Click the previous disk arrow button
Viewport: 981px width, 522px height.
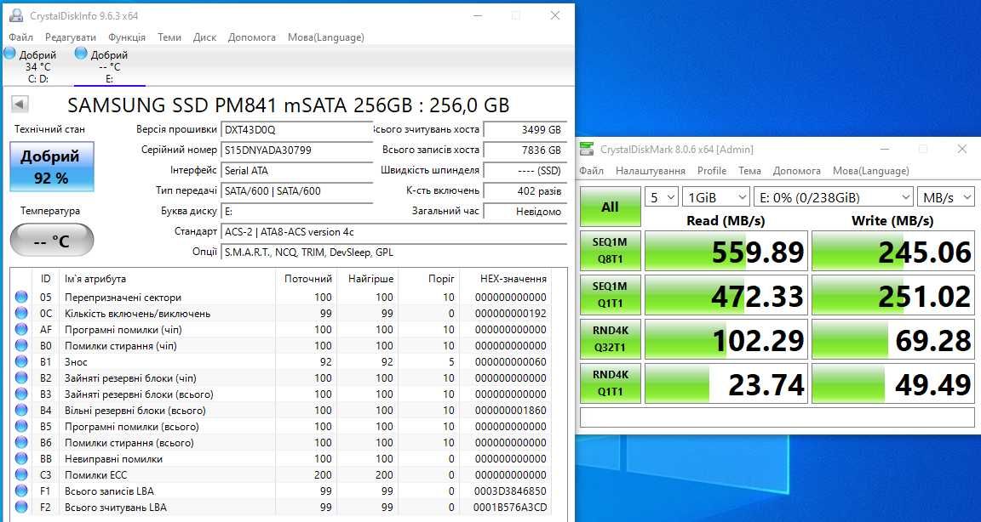[x=20, y=105]
